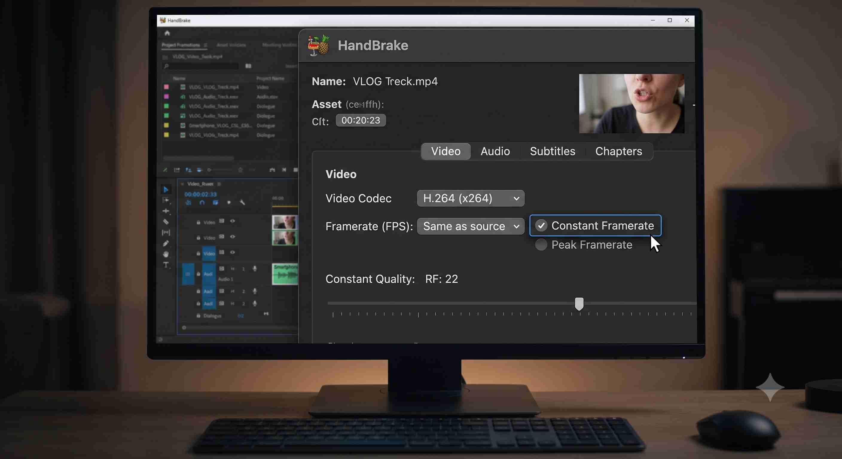
Task: Click the Home icon in the editor window
Action: tap(167, 33)
